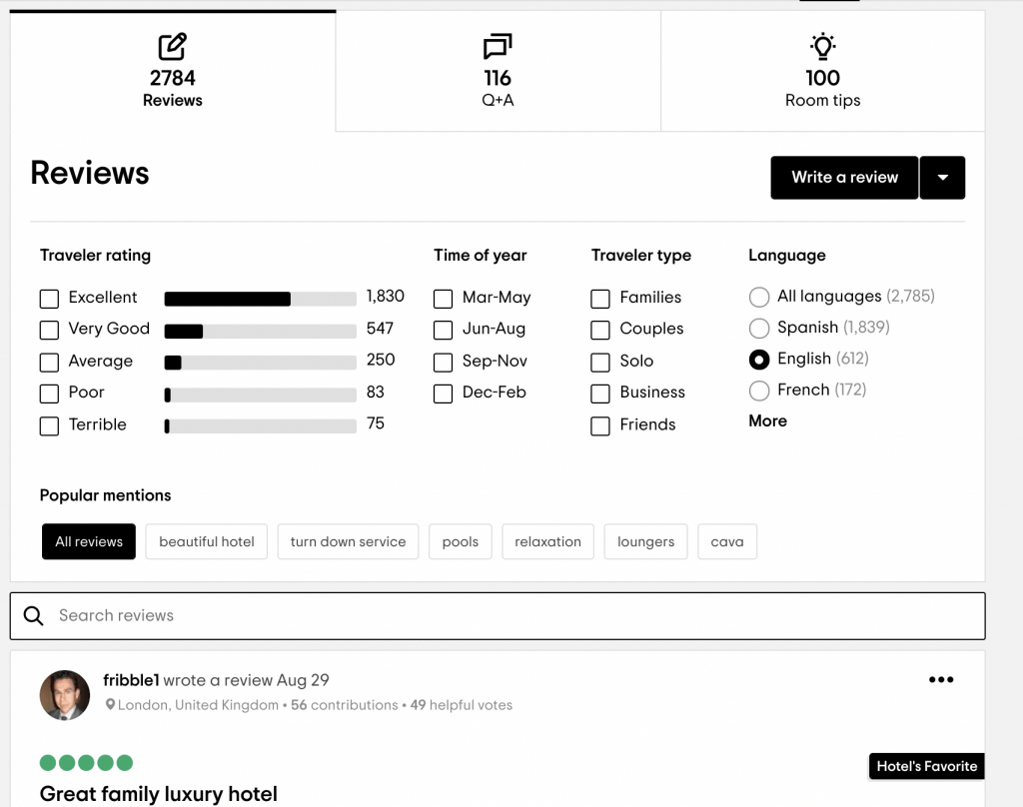Click the search magnifier icon

pyautogui.click(x=34, y=615)
